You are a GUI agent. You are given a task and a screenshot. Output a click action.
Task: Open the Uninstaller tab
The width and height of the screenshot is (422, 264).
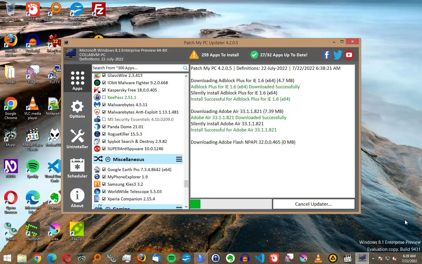(77, 139)
